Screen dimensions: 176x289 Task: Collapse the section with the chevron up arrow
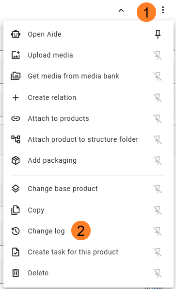(x=121, y=11)
